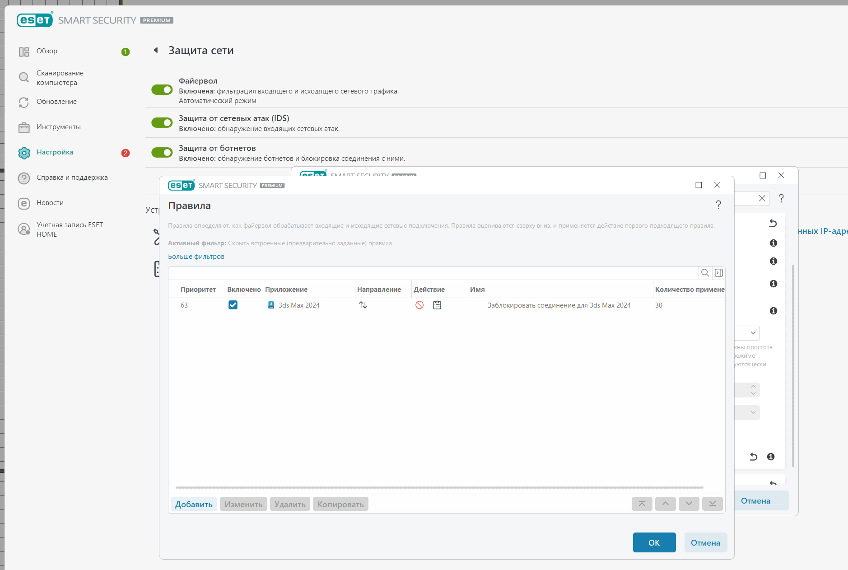Click the briefcase icon for Инструменты
The height and width of the screenshot is (570, 848).
(24, 128)
